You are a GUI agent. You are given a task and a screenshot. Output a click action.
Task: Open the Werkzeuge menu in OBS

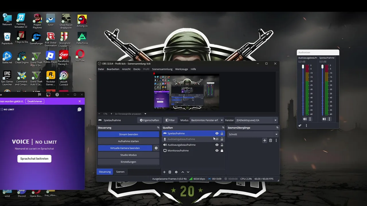[x=181, y=69]
